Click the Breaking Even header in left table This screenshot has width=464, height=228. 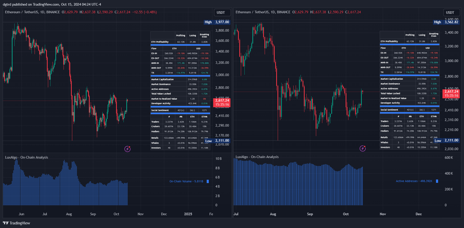(x=204, y=35)
